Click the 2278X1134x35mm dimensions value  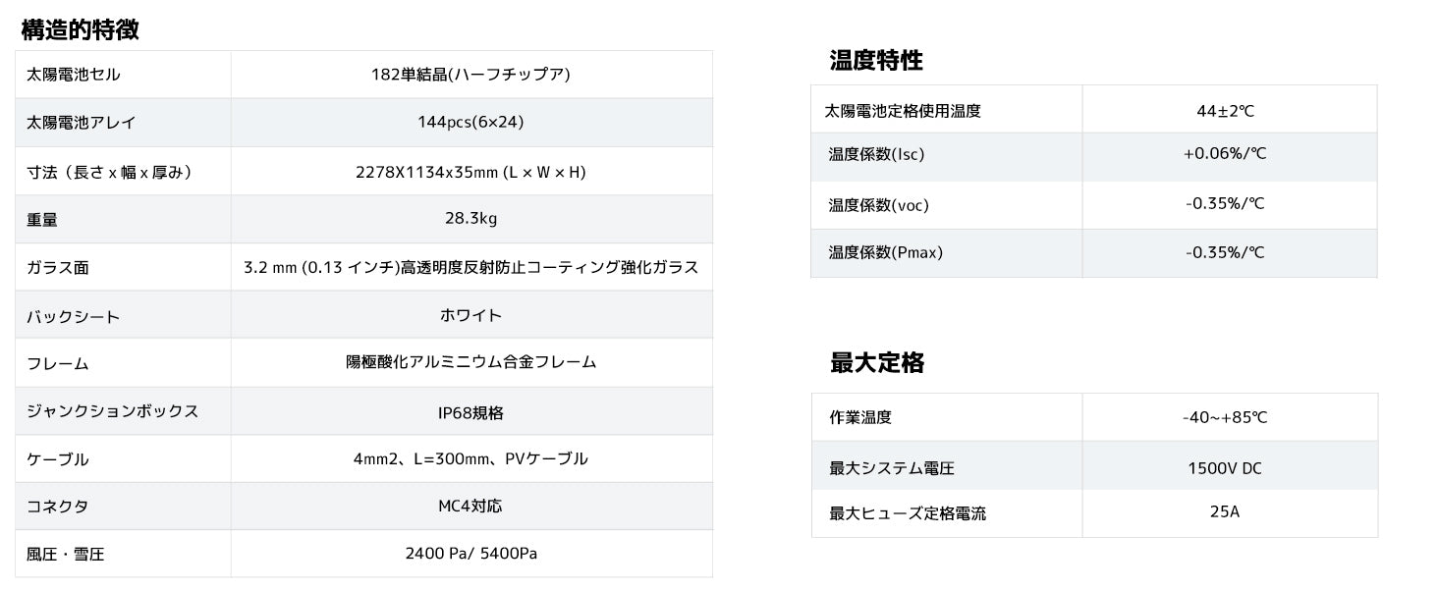[x=470, y=172]
